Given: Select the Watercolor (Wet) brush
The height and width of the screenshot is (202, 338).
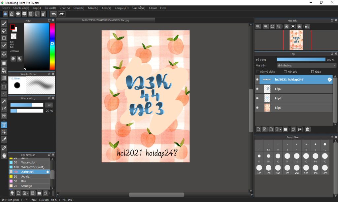Looking at the screenshot, I should coord(29,167).
